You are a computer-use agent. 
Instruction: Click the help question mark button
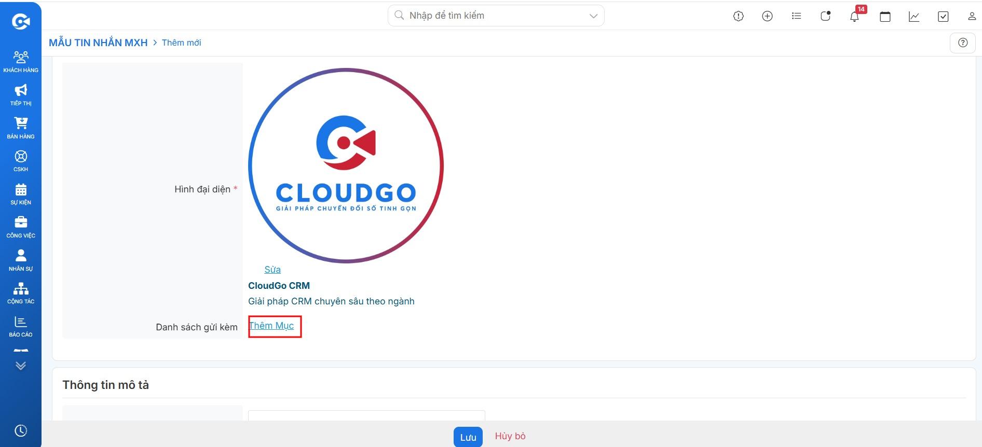coord(963,43)
